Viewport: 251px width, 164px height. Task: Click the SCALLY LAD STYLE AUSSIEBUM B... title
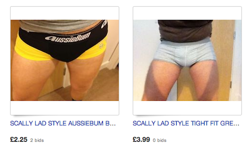coord(63,124)
